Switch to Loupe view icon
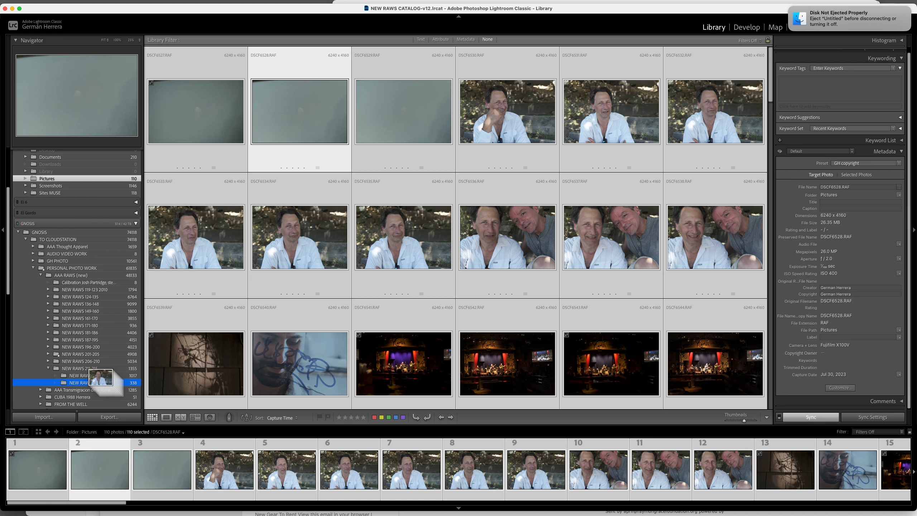The width and height of the screenshot is (917, 516). point(166,417)
